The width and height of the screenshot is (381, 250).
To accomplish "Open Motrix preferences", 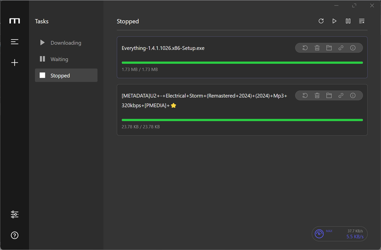I will (14, 214).
